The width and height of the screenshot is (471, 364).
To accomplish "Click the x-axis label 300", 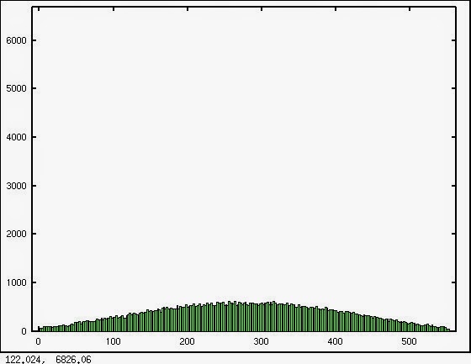I will 261,341.
